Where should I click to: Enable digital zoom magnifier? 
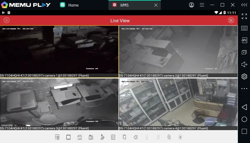tap(169, 137)
